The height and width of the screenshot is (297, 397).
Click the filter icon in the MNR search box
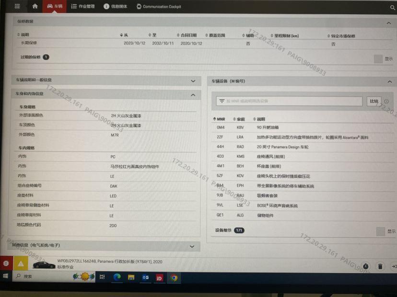(x=222, y=101)
